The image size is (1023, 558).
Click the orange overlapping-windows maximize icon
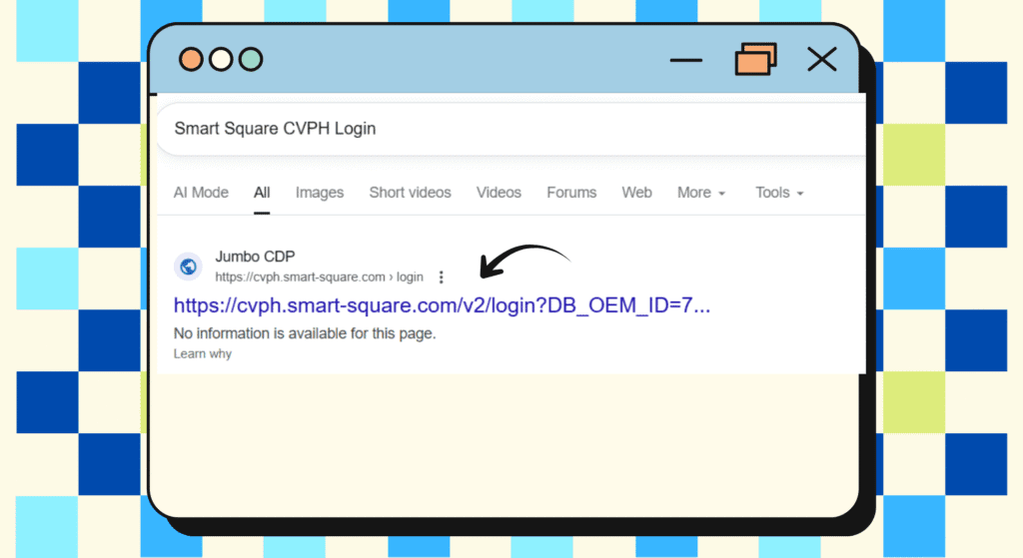(x=755, y=60)
